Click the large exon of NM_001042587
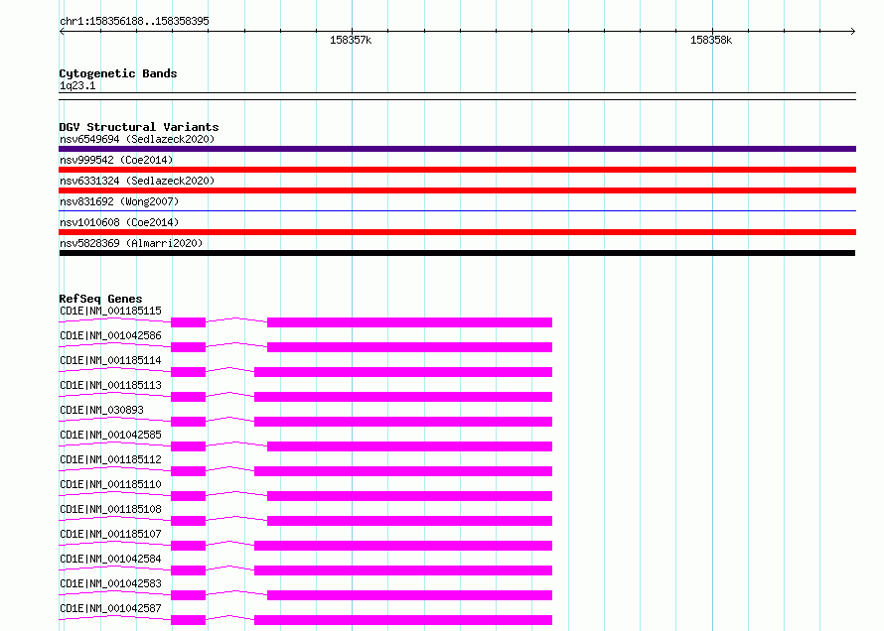 pos(403,620)
